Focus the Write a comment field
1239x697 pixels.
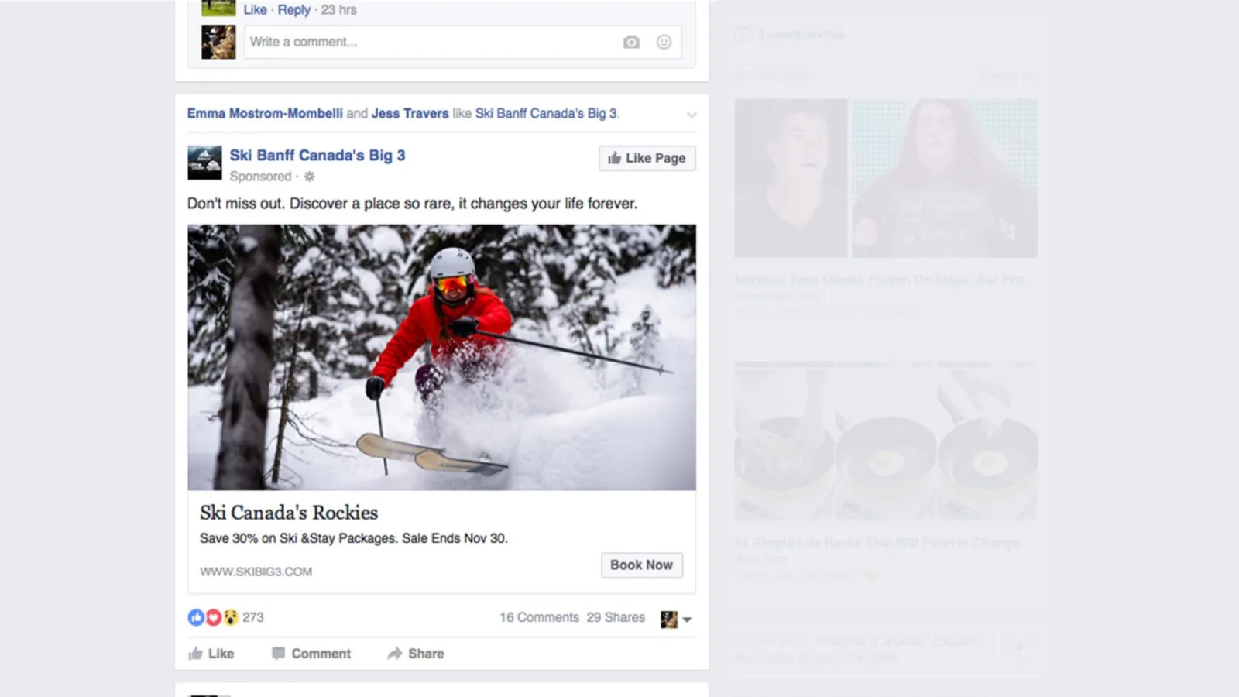tap(430, 43)
